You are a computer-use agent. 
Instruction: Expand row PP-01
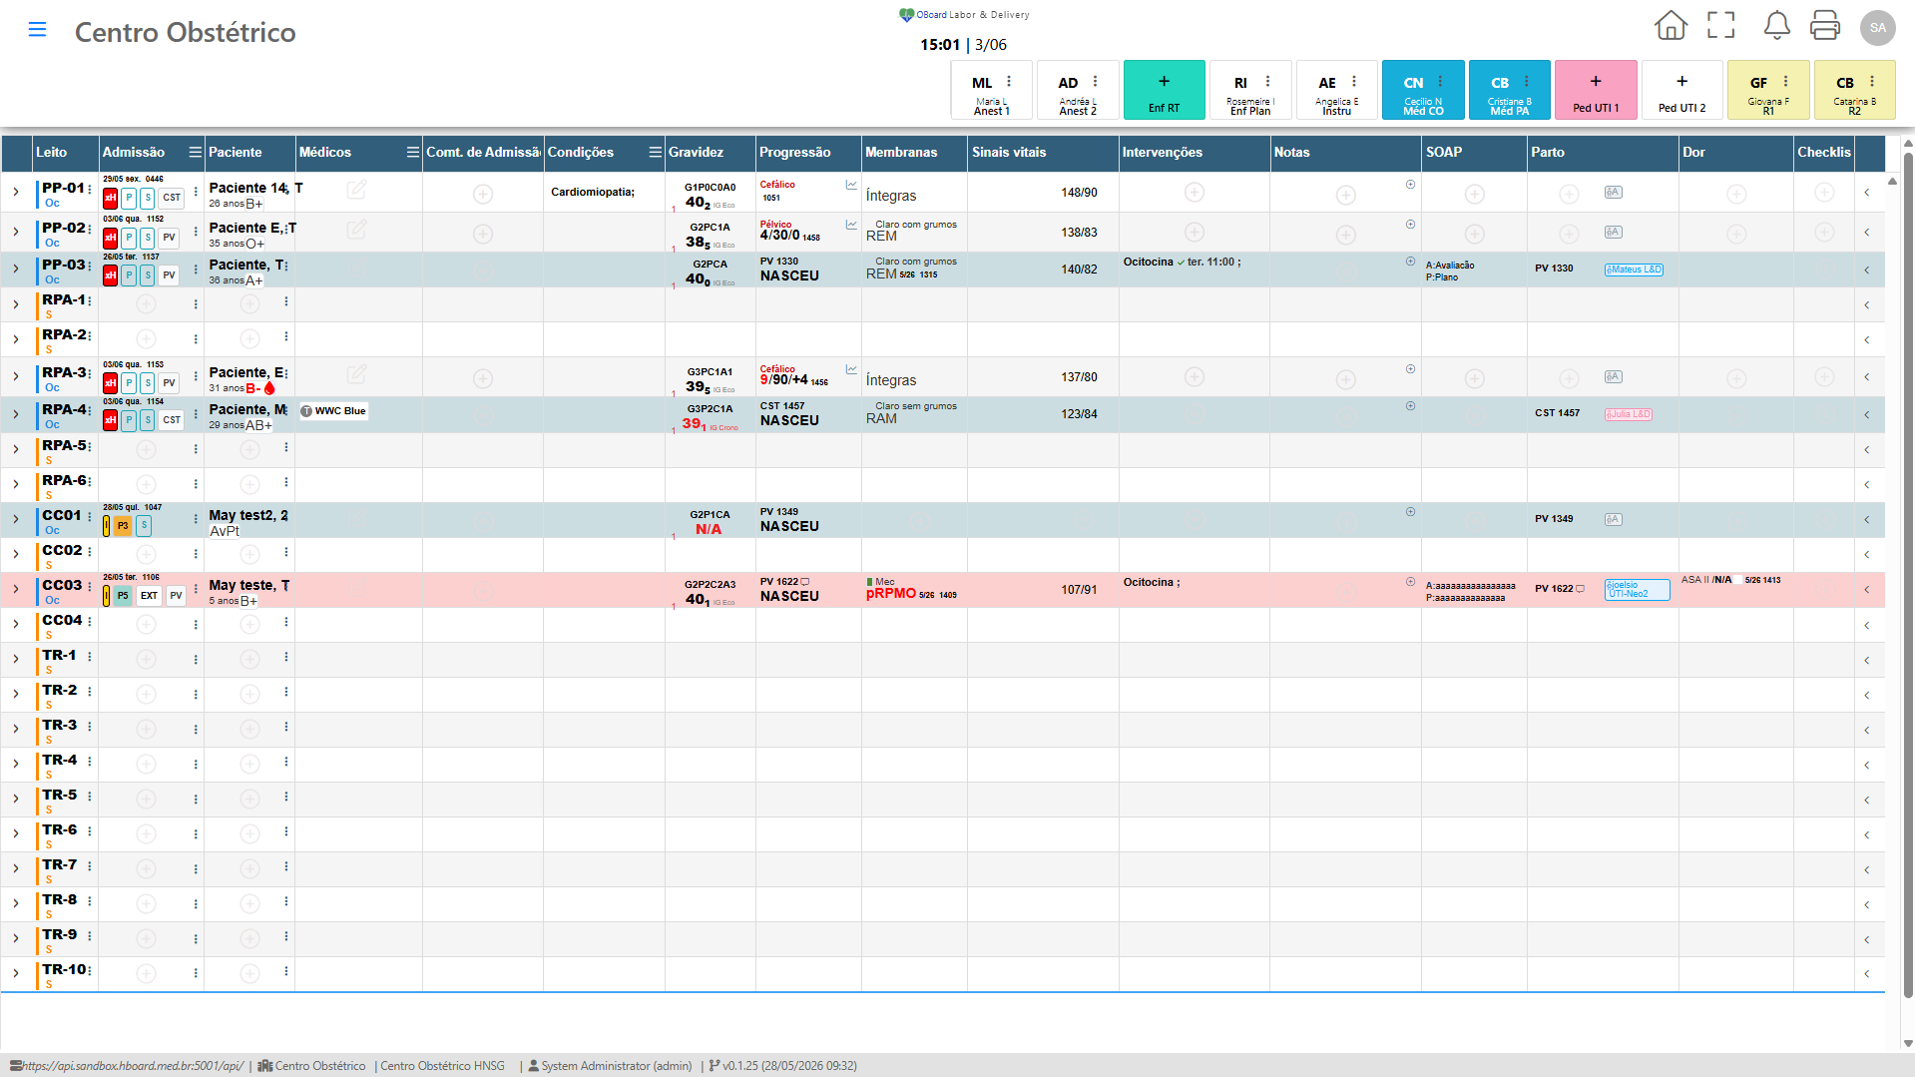(16, 192)
